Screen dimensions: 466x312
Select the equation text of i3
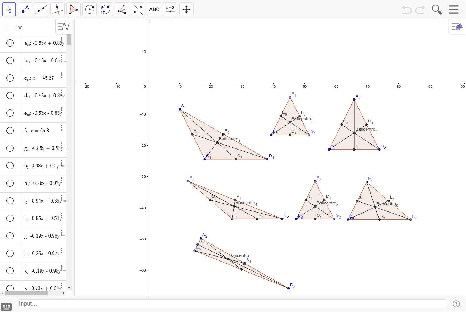tap(45, 219)
